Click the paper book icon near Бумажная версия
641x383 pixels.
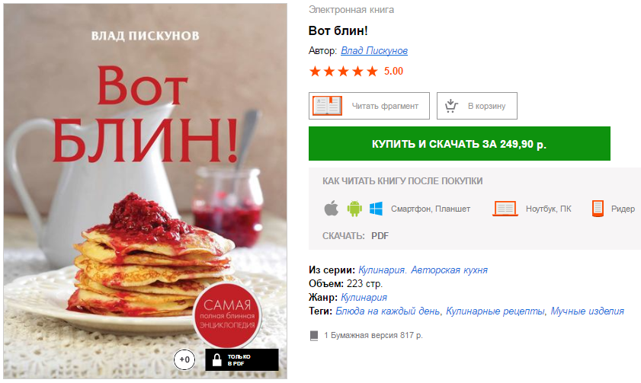pos(314,336)
